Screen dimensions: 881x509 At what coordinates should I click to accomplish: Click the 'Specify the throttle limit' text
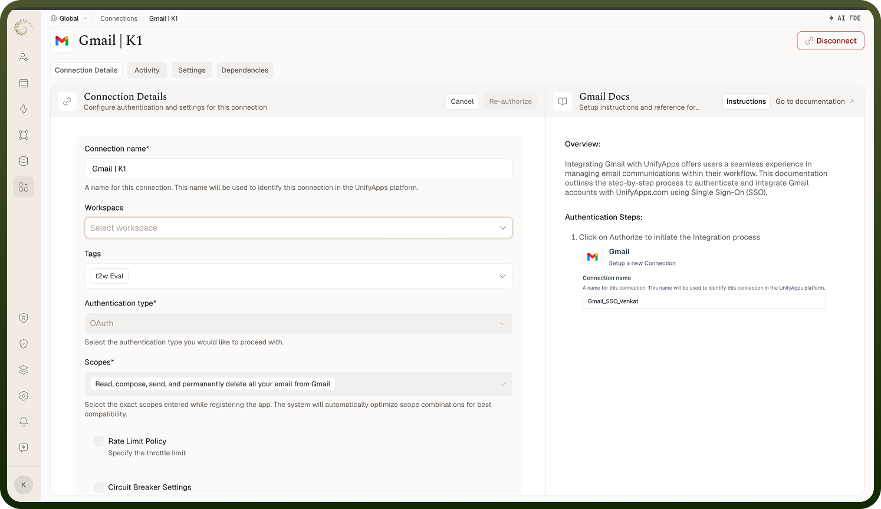point(147,453)
